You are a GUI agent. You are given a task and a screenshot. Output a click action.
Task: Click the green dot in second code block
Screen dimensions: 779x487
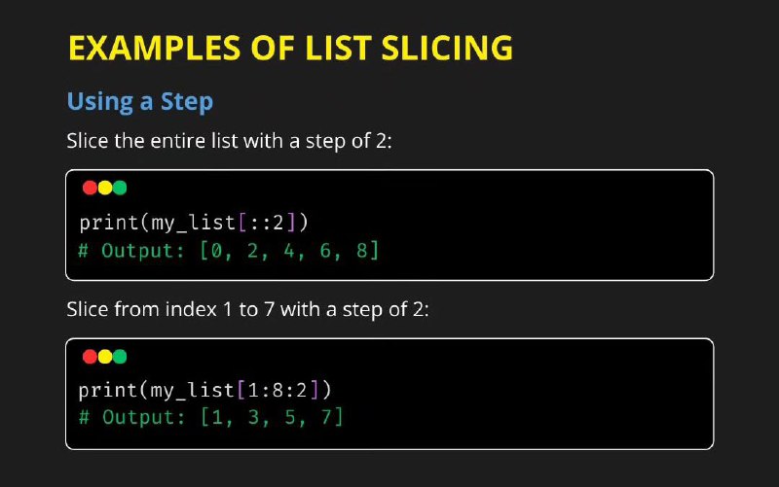click(120, 357)
